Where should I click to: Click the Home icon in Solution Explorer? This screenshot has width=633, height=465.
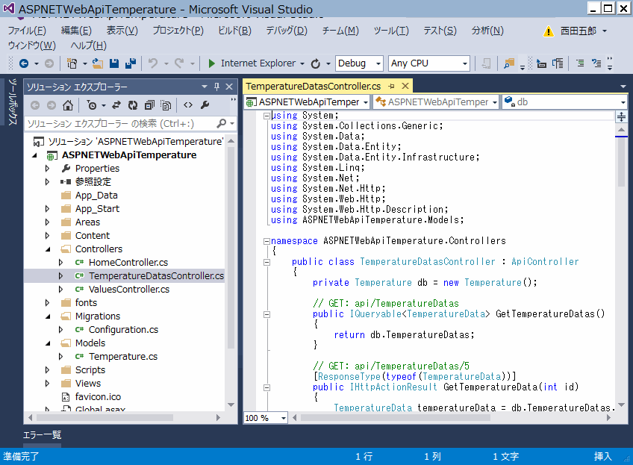(68, 105)
